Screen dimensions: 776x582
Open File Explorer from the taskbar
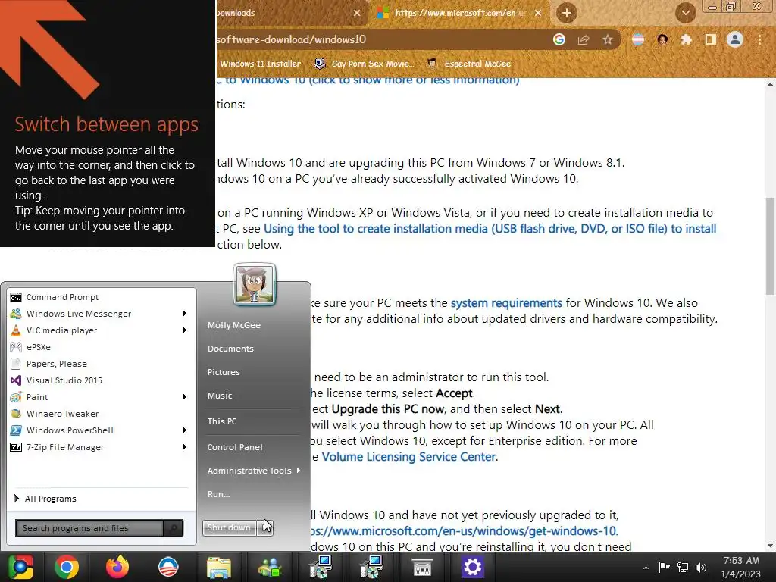(x=219, y=567)
